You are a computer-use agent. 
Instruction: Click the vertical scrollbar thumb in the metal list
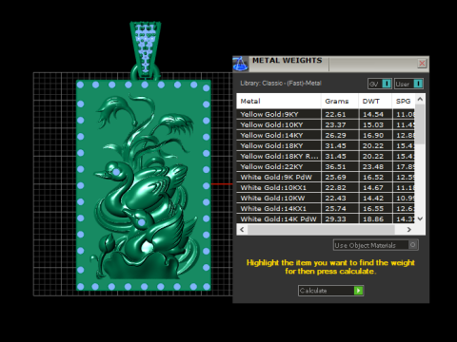420,124
